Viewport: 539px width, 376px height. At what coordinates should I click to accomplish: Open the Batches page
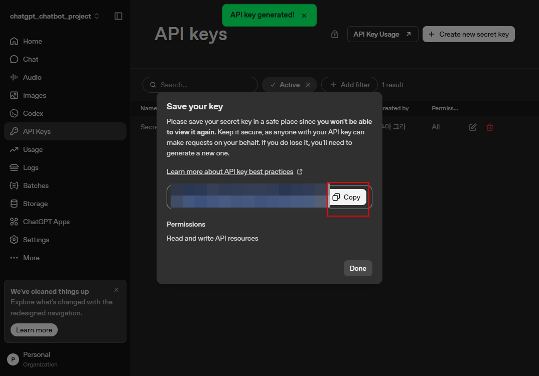click(x=65, y=186)
